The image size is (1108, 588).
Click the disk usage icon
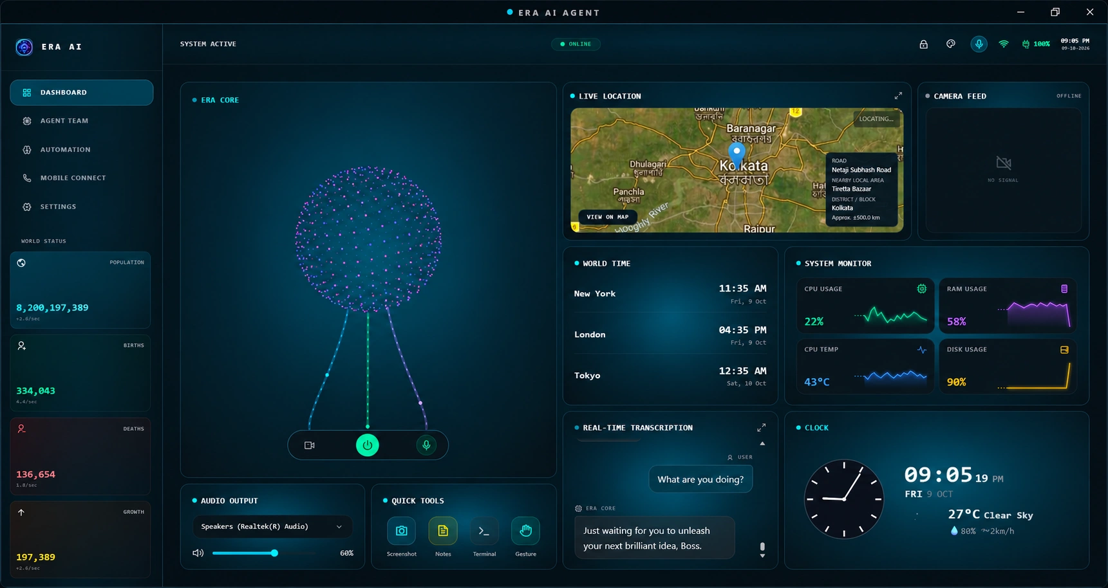[1064, 350]
